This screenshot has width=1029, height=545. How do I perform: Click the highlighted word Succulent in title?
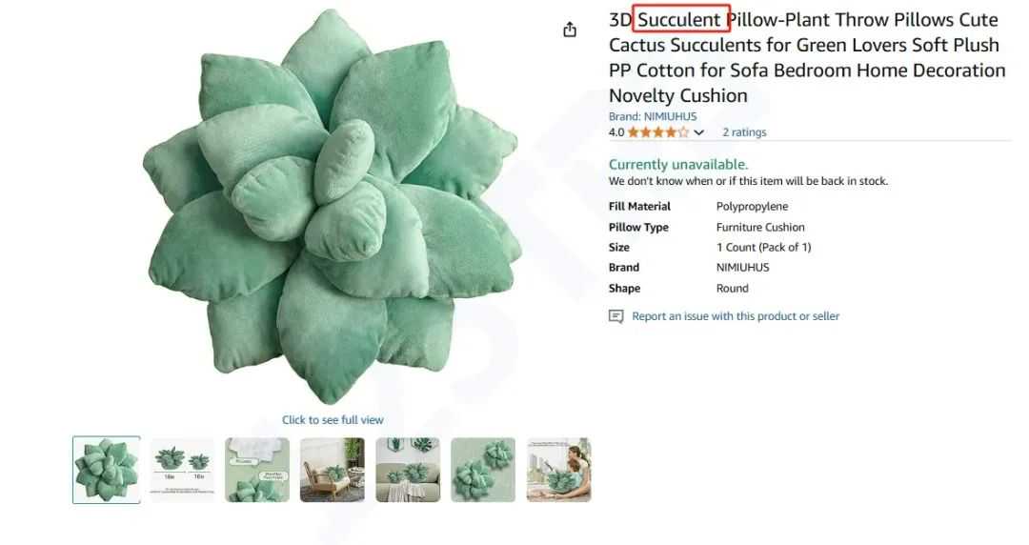679,20
